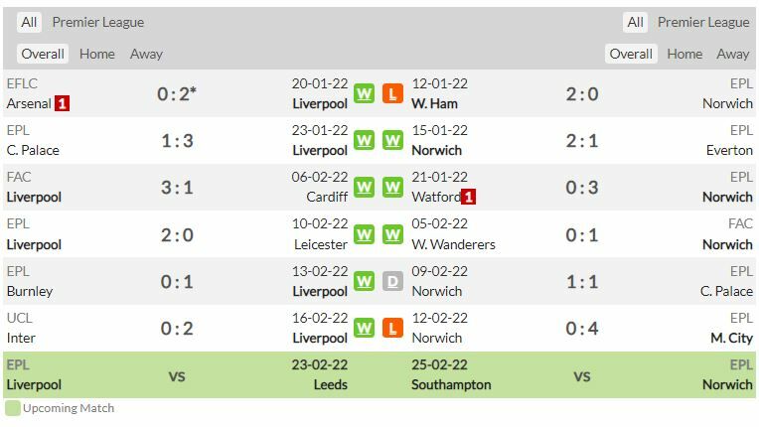Click Arsenal's red card indicator
The height and width of the screenshot is (427, 759).
63,103
